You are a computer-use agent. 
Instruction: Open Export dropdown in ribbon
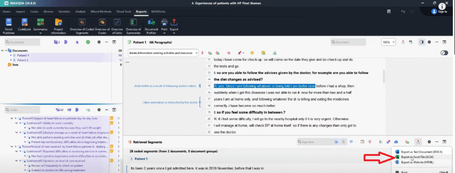click(174, 33)
